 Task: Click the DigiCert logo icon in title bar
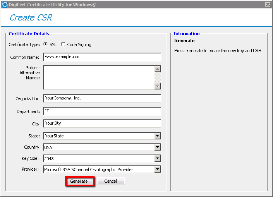4,4
